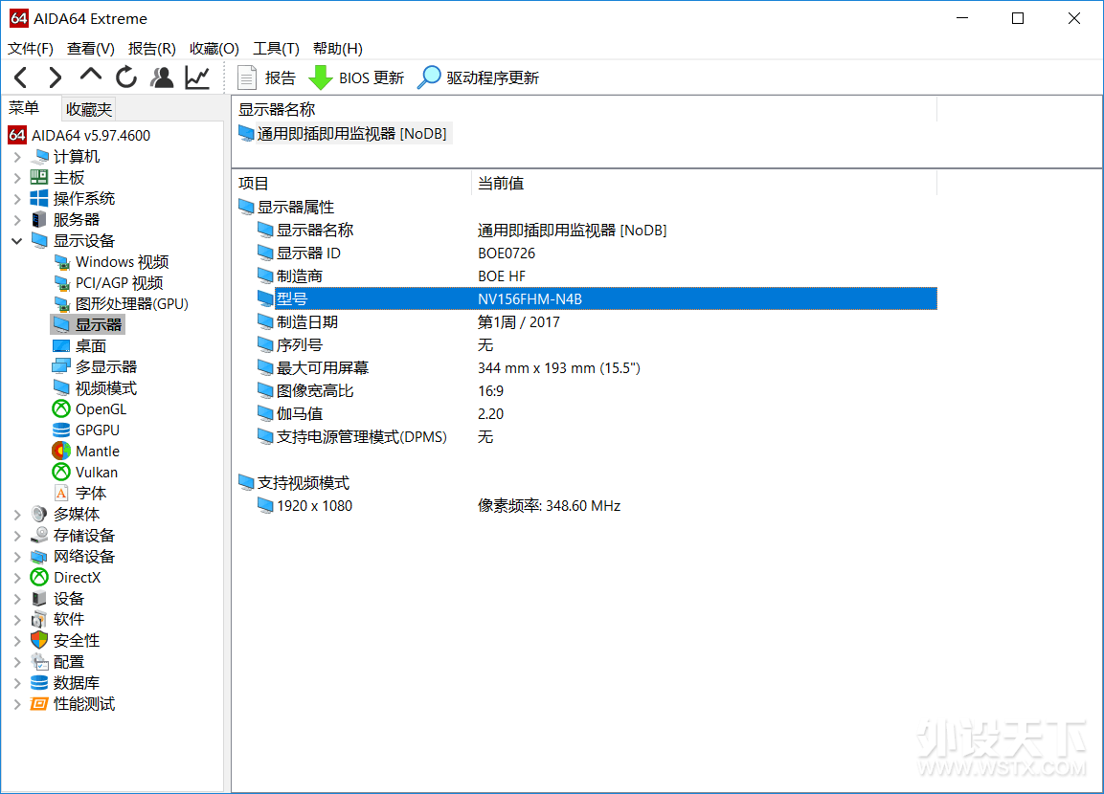
Task: Select the 桌面 icon in tree
Action: pos(62,346)
